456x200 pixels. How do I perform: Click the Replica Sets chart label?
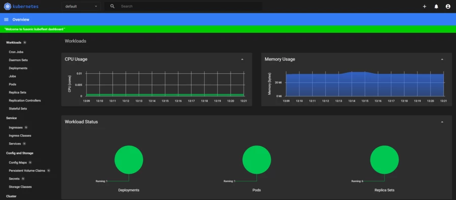[x=385, y=190]
